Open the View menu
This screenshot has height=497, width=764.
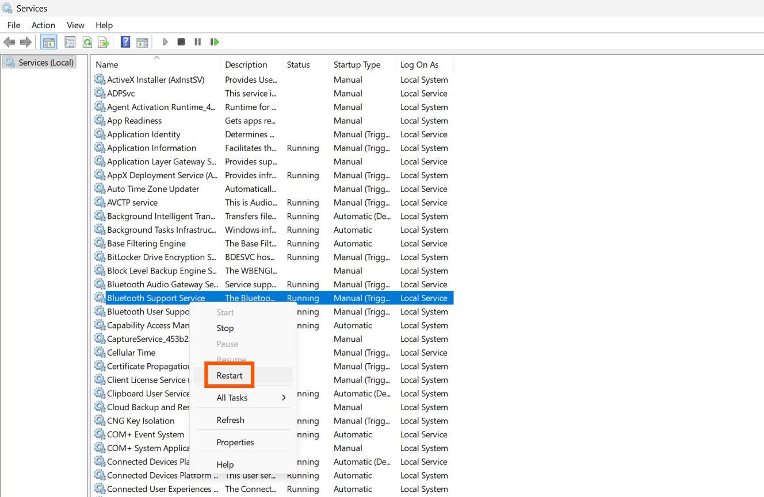tap(75, 25)
